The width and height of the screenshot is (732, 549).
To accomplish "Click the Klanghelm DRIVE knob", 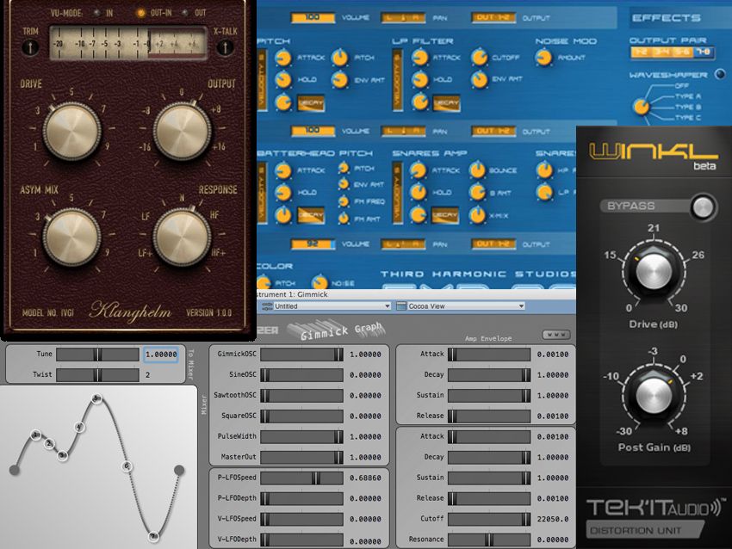I will pos(71,132).
